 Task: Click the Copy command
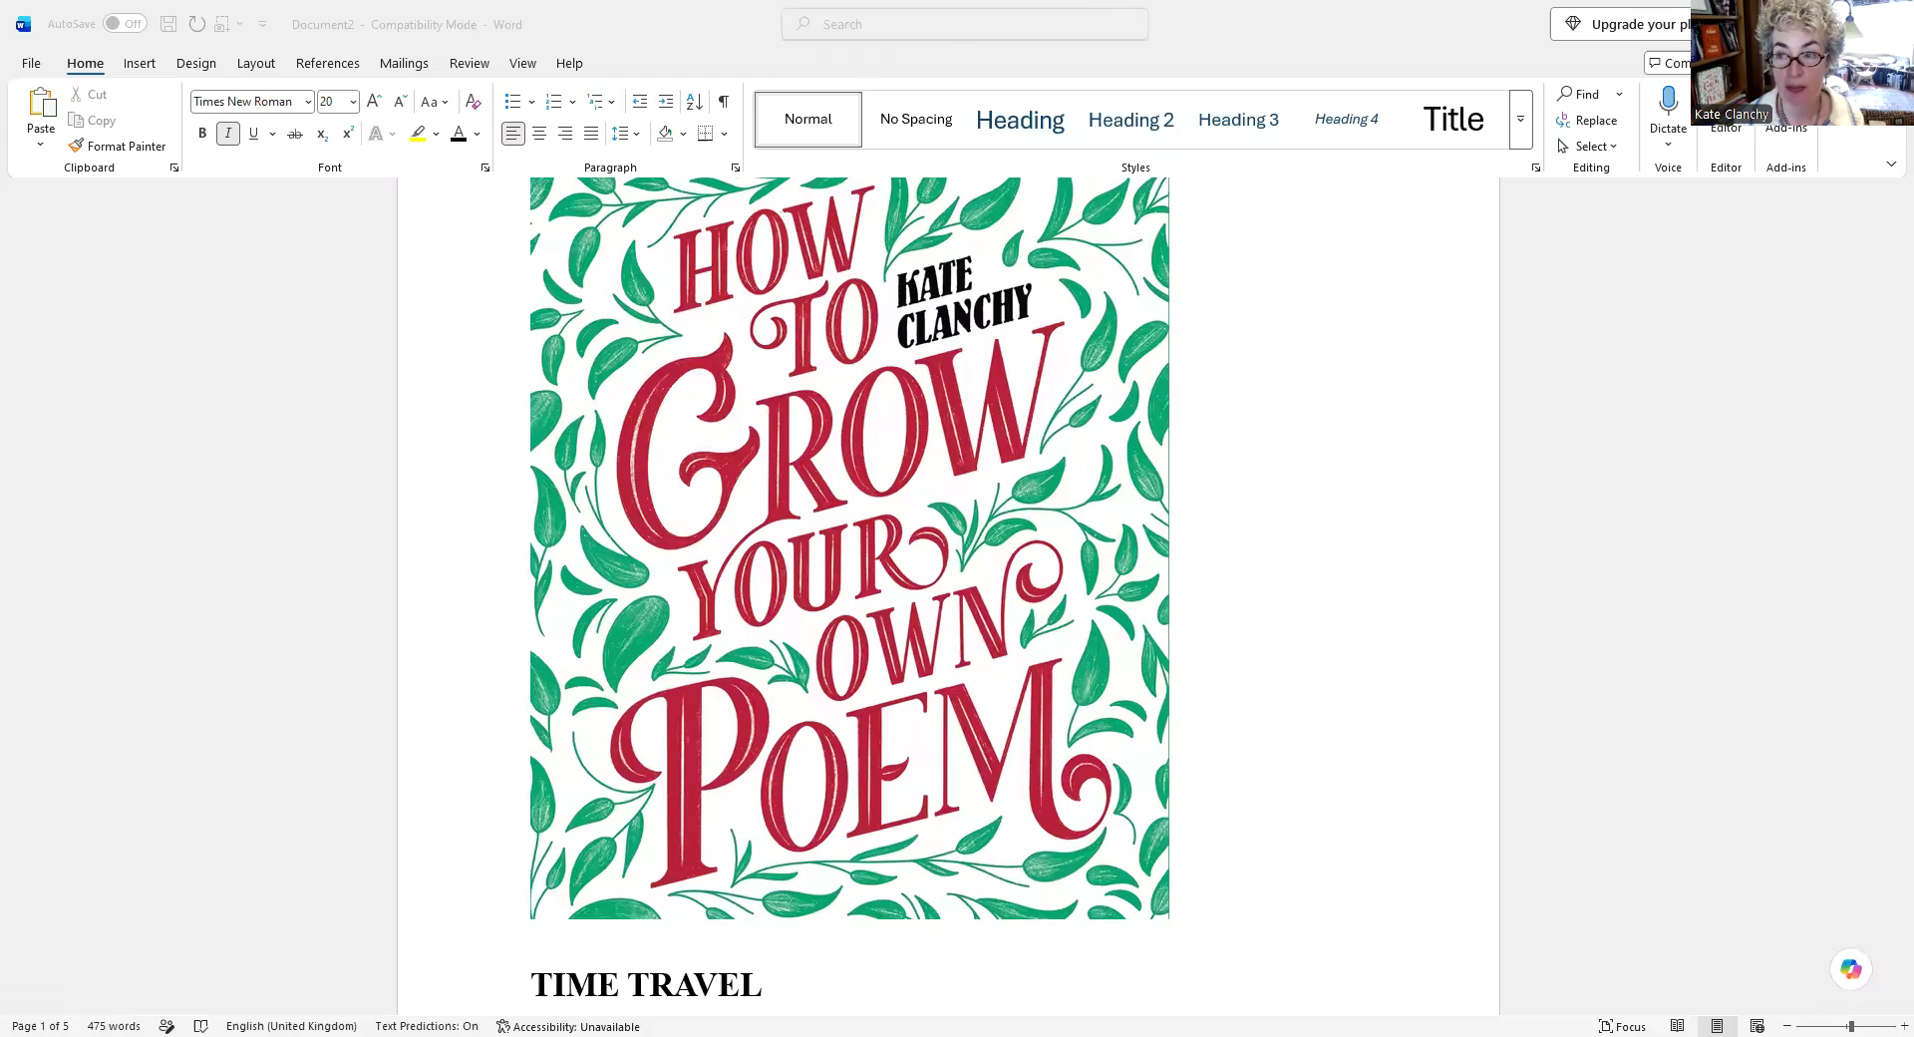[x=92, y=120]
